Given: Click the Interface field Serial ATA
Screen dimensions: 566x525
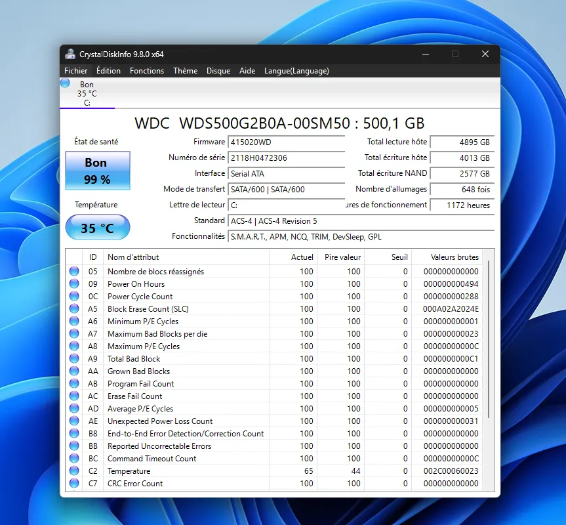Looking at the screenshot, I should [286, 174].
